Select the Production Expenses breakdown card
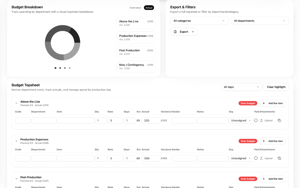Screen dimensions: 300x188 point(136,37)
